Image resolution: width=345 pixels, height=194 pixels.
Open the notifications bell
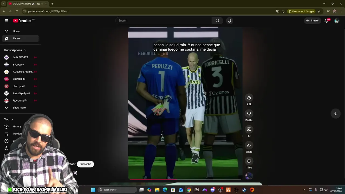[326, 21]
